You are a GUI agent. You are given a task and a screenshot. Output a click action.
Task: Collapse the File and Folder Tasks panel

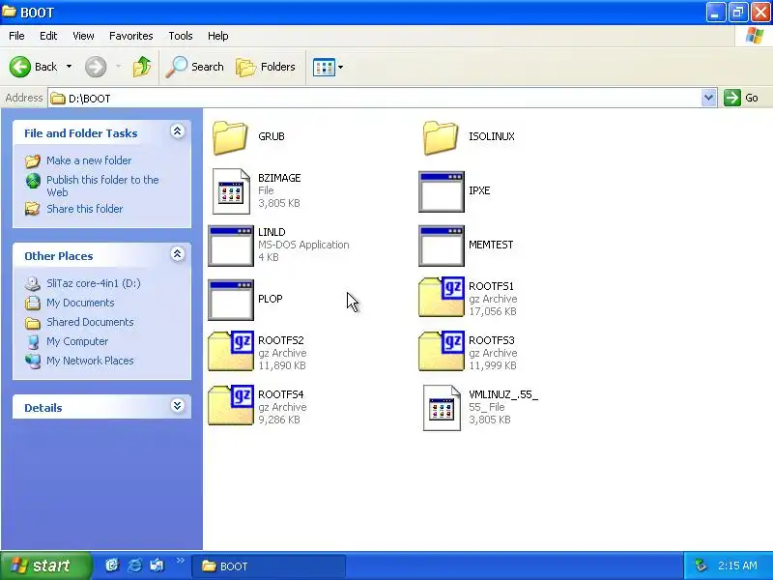click(x=178, y=131)
